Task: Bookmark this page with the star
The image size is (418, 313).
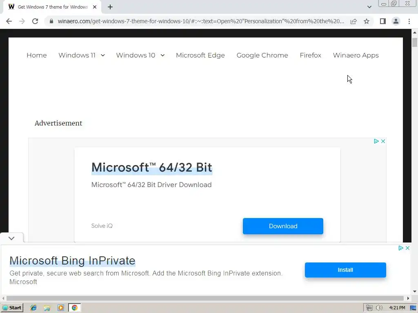Action: tap(367, 21)
